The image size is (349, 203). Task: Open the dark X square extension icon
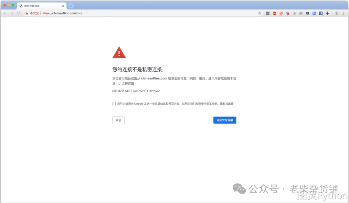coord(307,13)
